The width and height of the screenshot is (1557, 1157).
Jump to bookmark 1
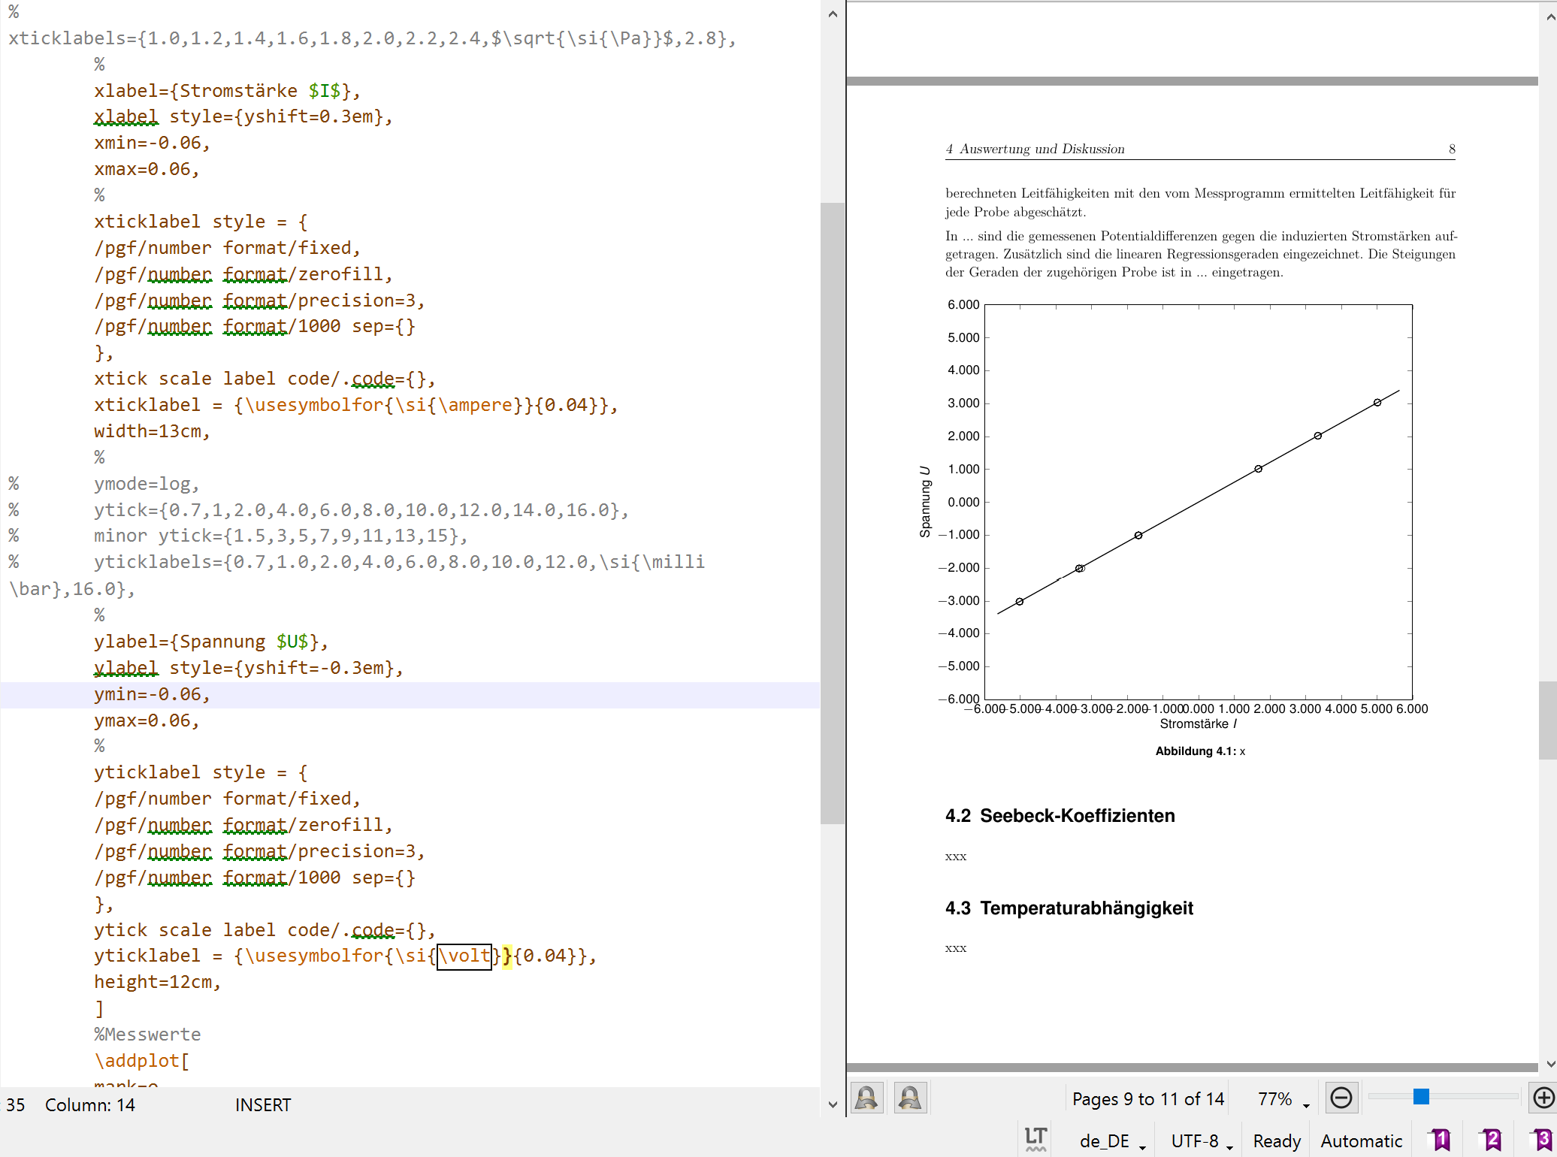tap(1439, 1140)
